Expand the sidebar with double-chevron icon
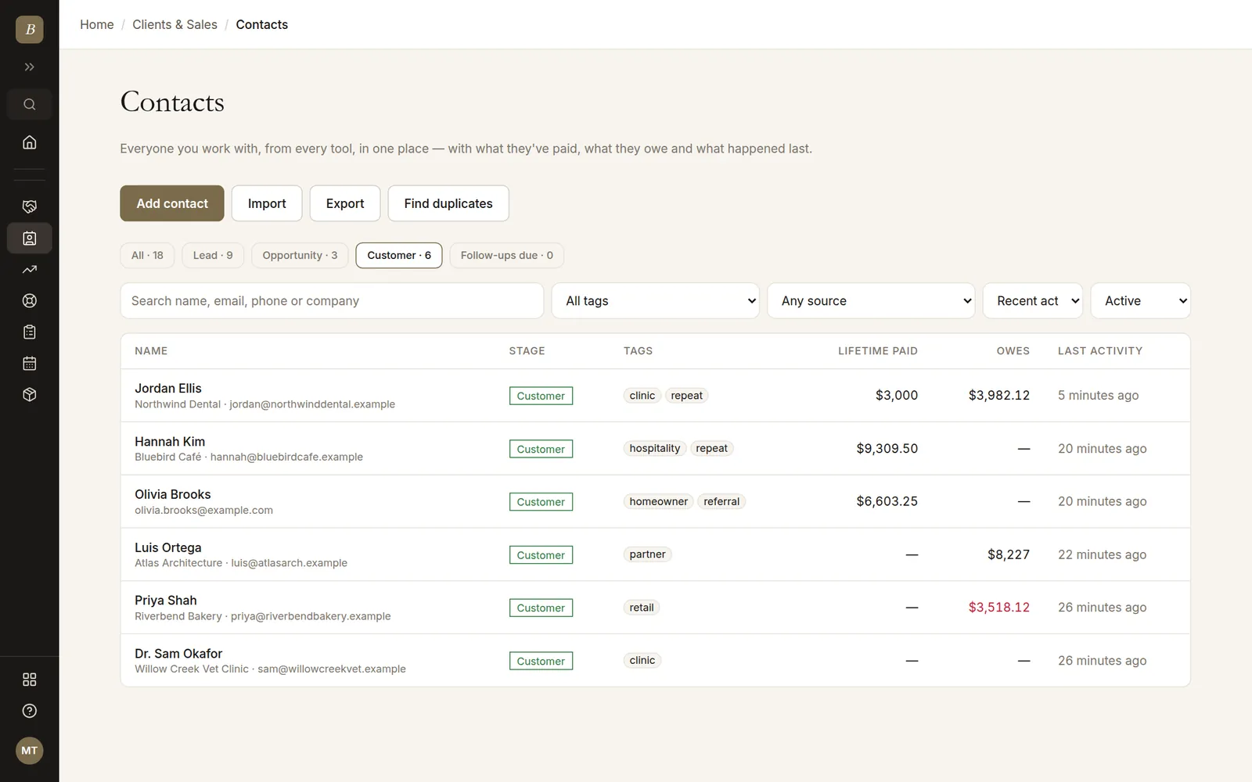1252x782 pixels. pos(30,67)
